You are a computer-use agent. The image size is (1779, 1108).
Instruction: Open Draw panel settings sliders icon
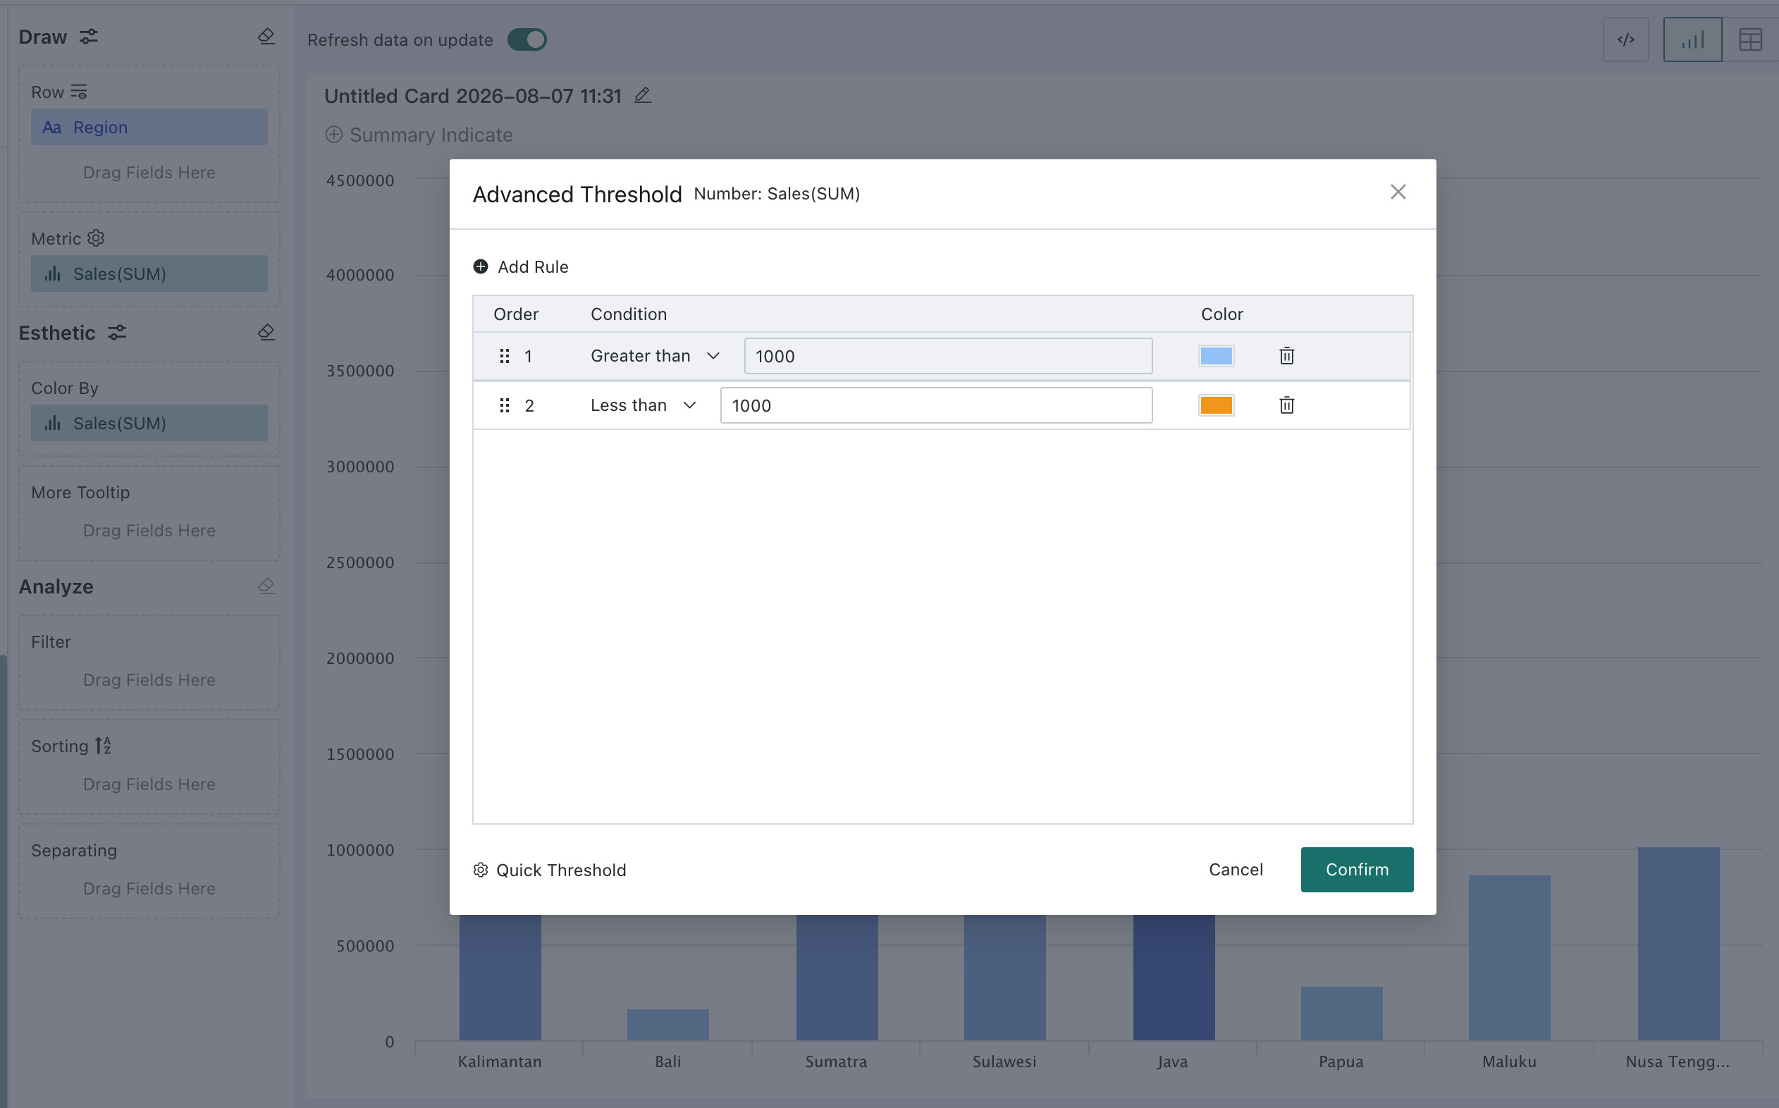coord(89,37)
